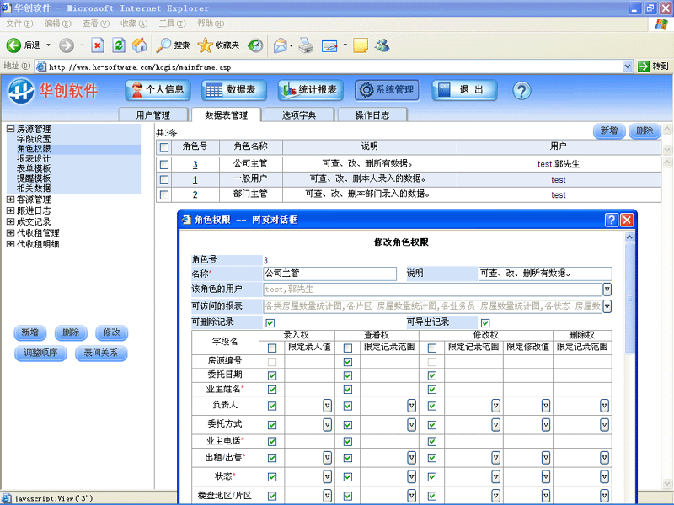Toggle the 可删除记录 checkbox
Screen dimensions: 674x505
pos(270,322)
